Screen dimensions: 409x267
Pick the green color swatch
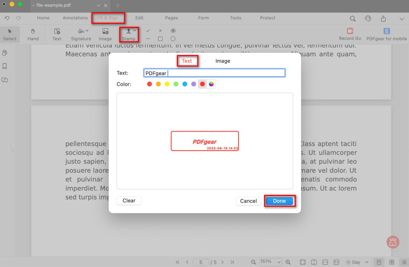[x=176, y=84]
